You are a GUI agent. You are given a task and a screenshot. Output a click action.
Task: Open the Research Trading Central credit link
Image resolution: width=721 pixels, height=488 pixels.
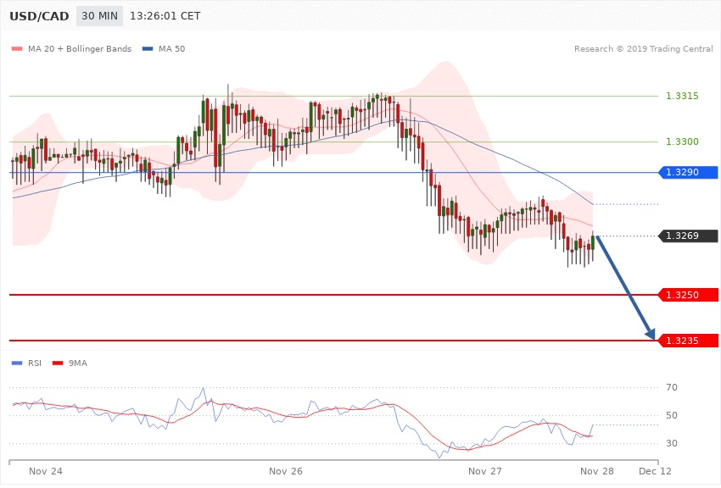(x=643, y=49)
